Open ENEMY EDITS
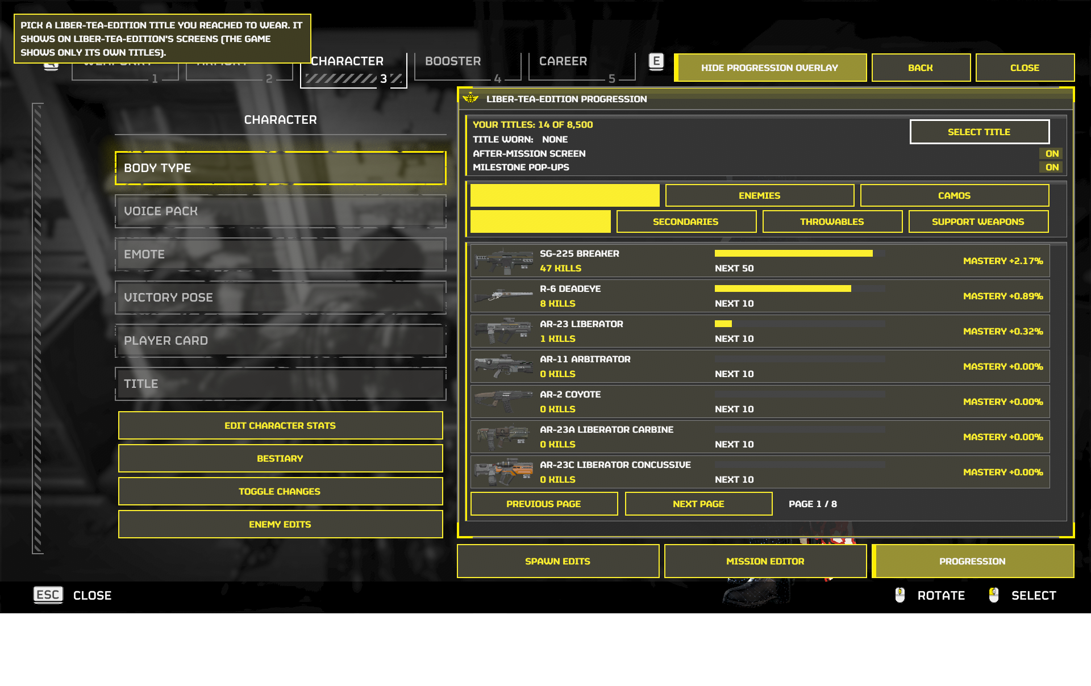 [x=281, y=524]
